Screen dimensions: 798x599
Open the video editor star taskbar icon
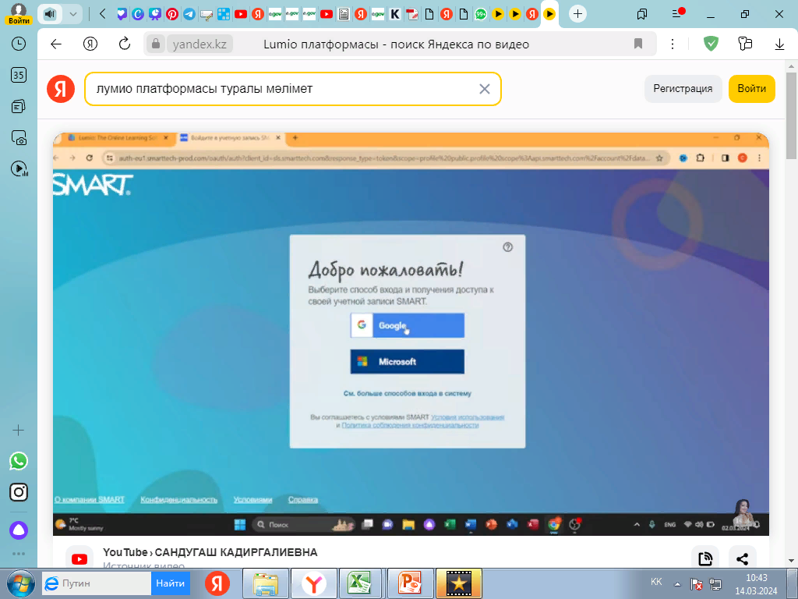[x=458, y=583]
